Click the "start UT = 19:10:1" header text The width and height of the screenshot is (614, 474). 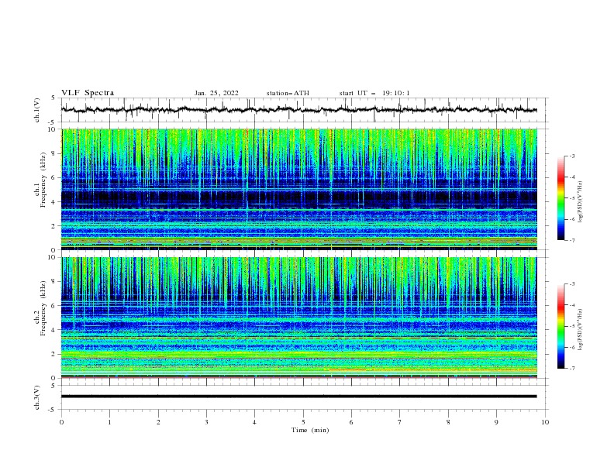pos(374,93)
